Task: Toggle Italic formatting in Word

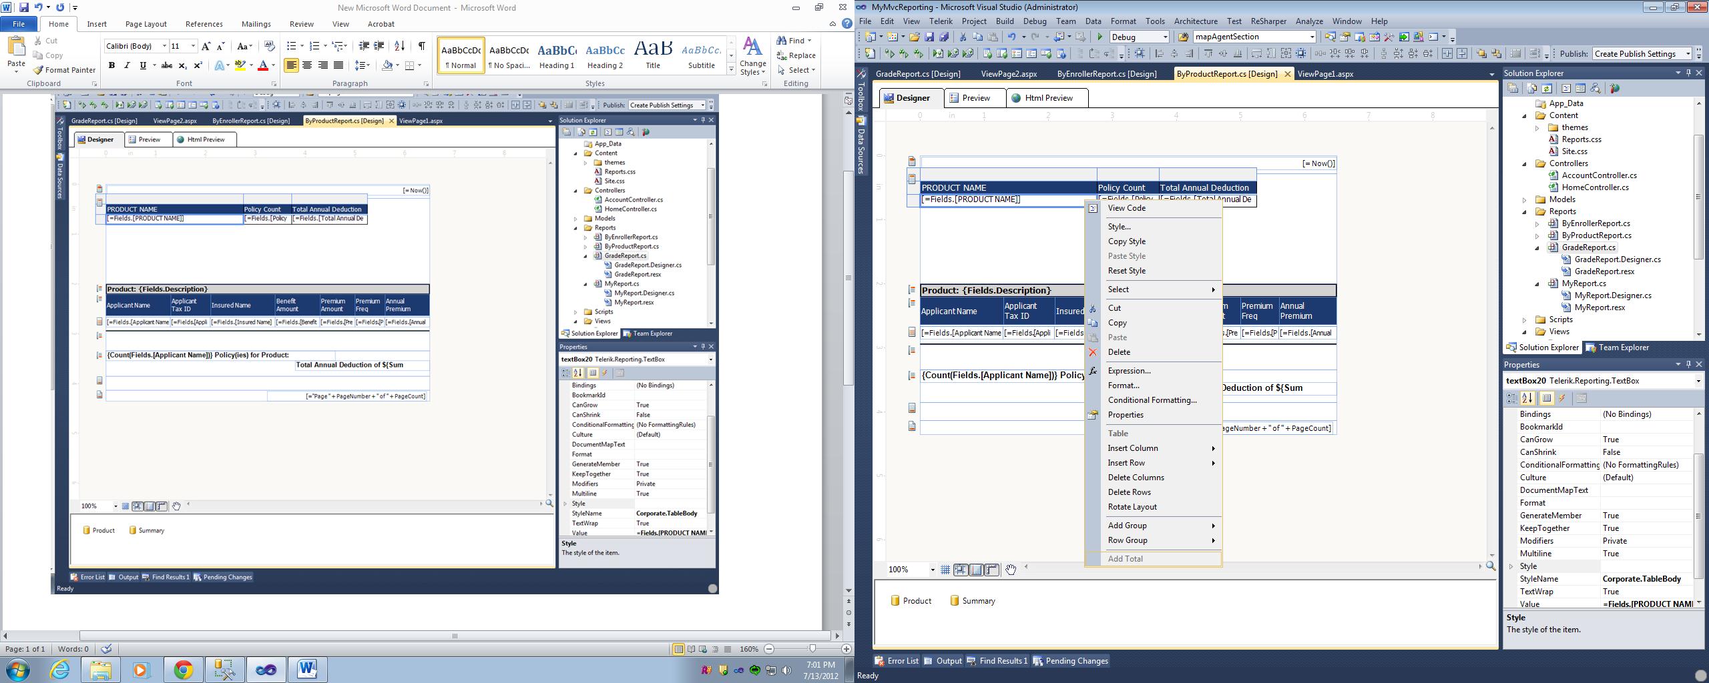Action: pos(127,65)
